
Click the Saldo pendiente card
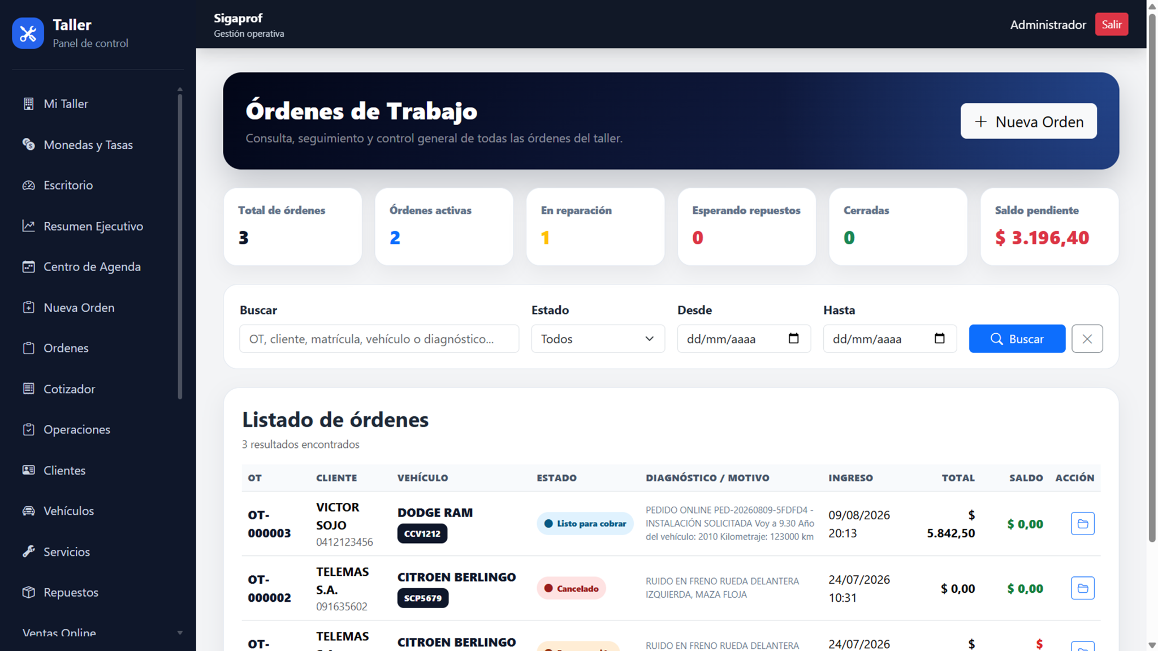(x=1049, y=226)
